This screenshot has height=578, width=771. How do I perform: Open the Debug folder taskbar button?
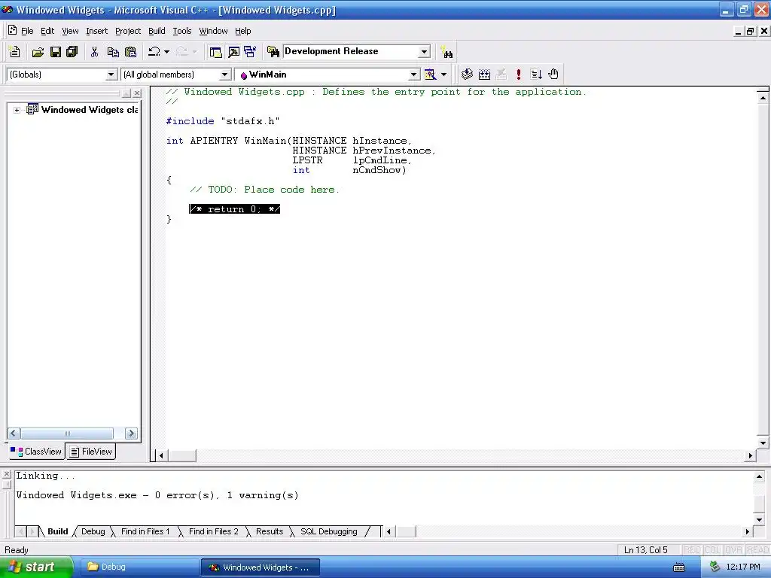point(139,567)
